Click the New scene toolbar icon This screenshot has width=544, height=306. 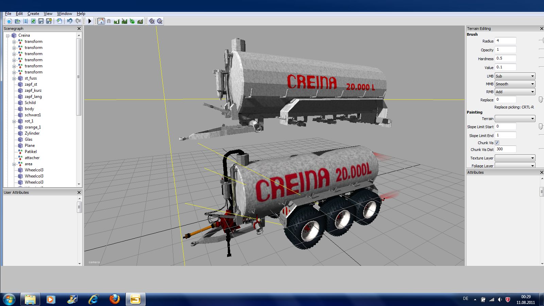pyautogui.click(x=9, y=21)
